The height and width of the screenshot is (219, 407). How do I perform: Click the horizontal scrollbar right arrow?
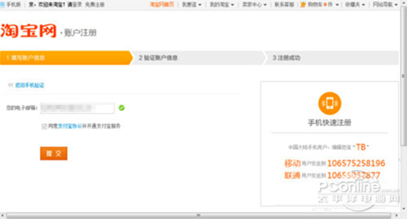click(396, 216)
